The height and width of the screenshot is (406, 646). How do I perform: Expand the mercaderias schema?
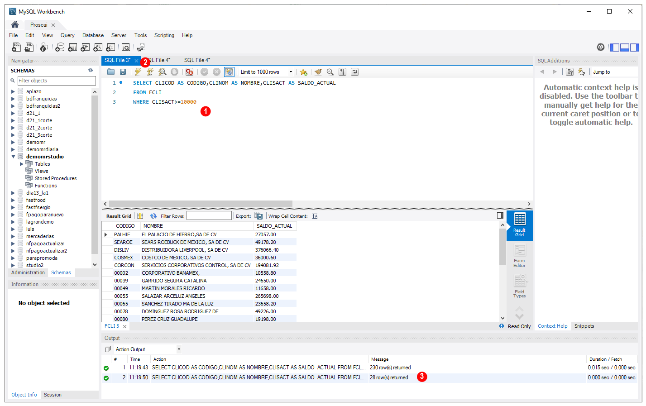click(x=13, y=236)
